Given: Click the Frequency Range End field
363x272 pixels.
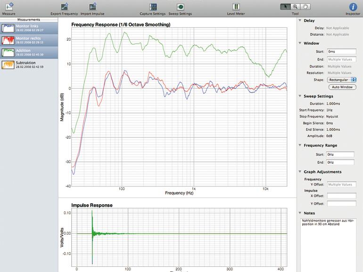Looking at the screenshot, I should (341, 162).
